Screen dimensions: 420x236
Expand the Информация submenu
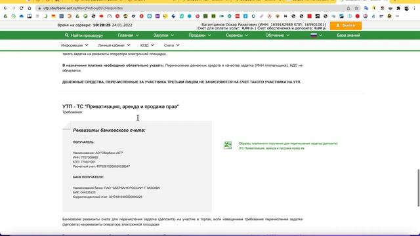pos(74,45)
